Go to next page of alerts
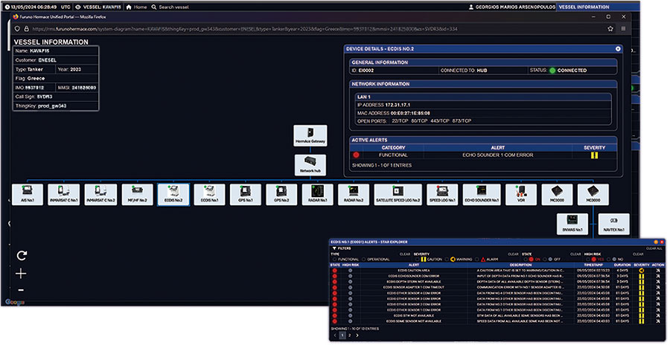Image resolution: width=670 pixels, height=345 pixels. pos(357,335)
